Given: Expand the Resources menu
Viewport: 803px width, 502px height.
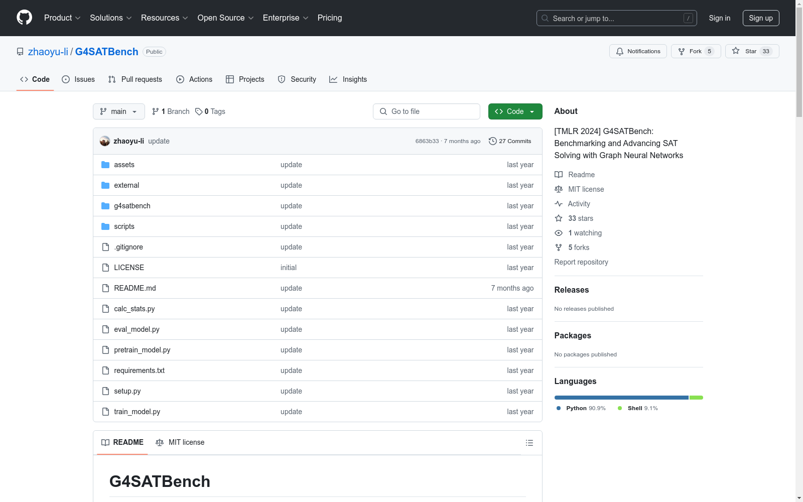Looking at the screenshot, I should (x=165, y=18).
